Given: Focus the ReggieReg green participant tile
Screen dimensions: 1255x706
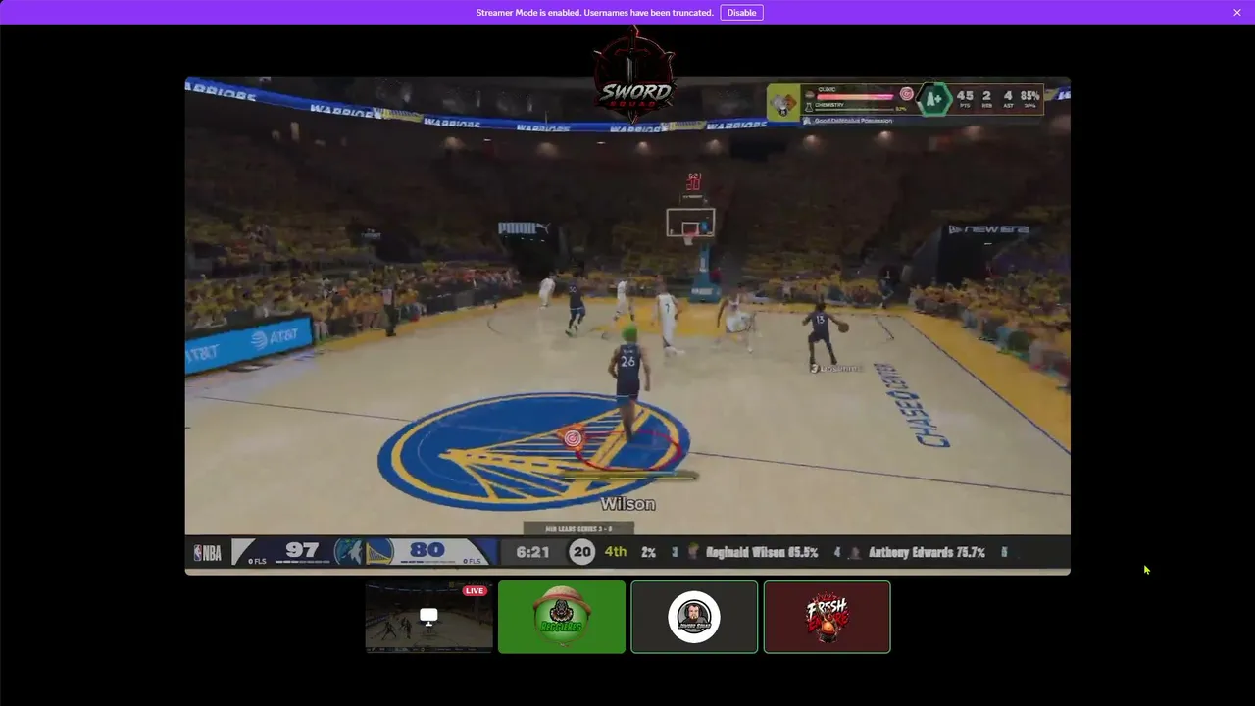Looking at the screenshot, I should [x=562, y=617].
